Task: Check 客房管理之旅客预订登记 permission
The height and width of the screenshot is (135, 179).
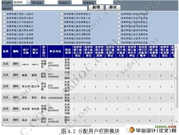Action: 4,18
